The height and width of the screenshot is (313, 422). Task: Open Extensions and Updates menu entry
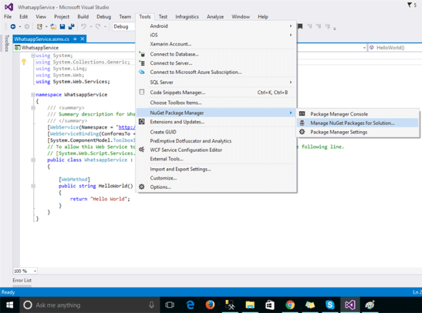[x=177, y=122]
